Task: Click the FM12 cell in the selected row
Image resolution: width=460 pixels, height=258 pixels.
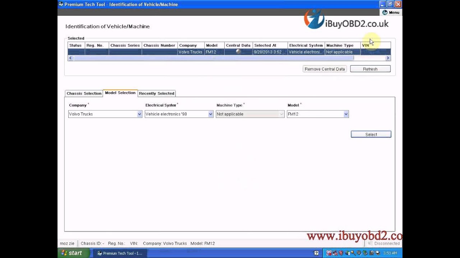Action: 214,52
